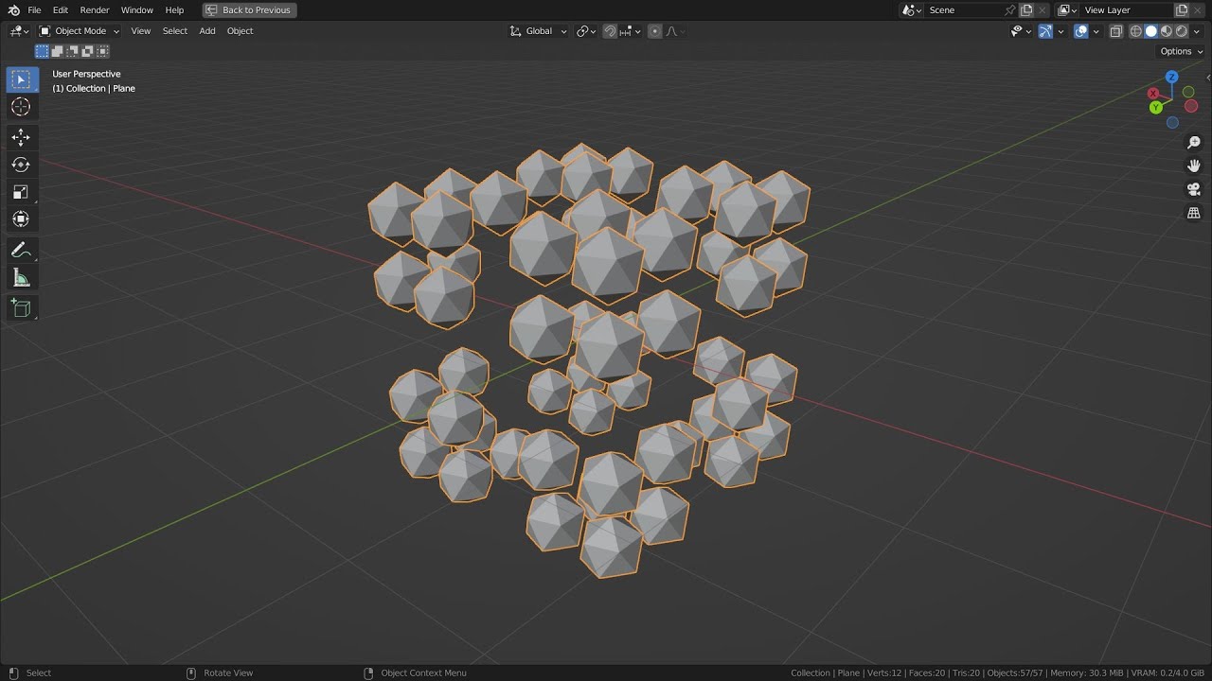
Task: Click the Blender logo icon
Action: tap(13, 9)
